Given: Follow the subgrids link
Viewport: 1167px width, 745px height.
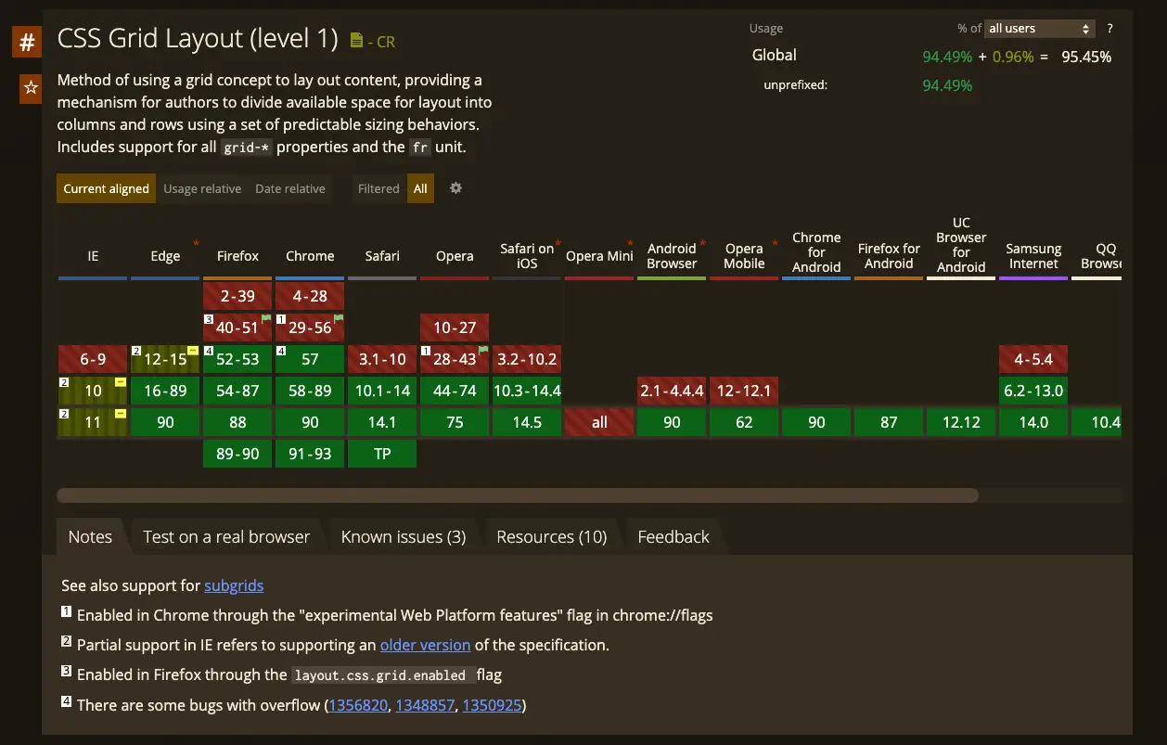Looking at the screenshot, I should 234,585.
